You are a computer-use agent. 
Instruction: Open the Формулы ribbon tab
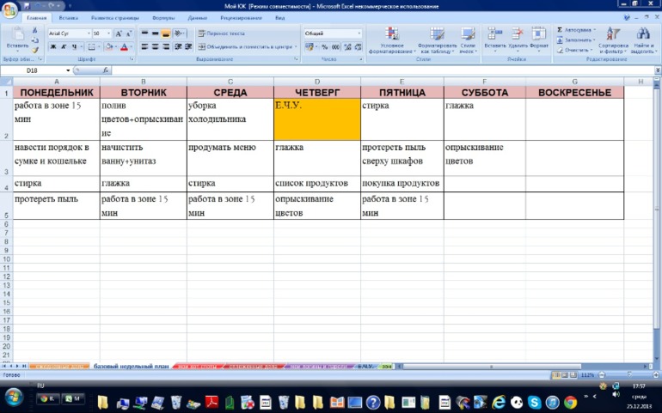point(162,17)
